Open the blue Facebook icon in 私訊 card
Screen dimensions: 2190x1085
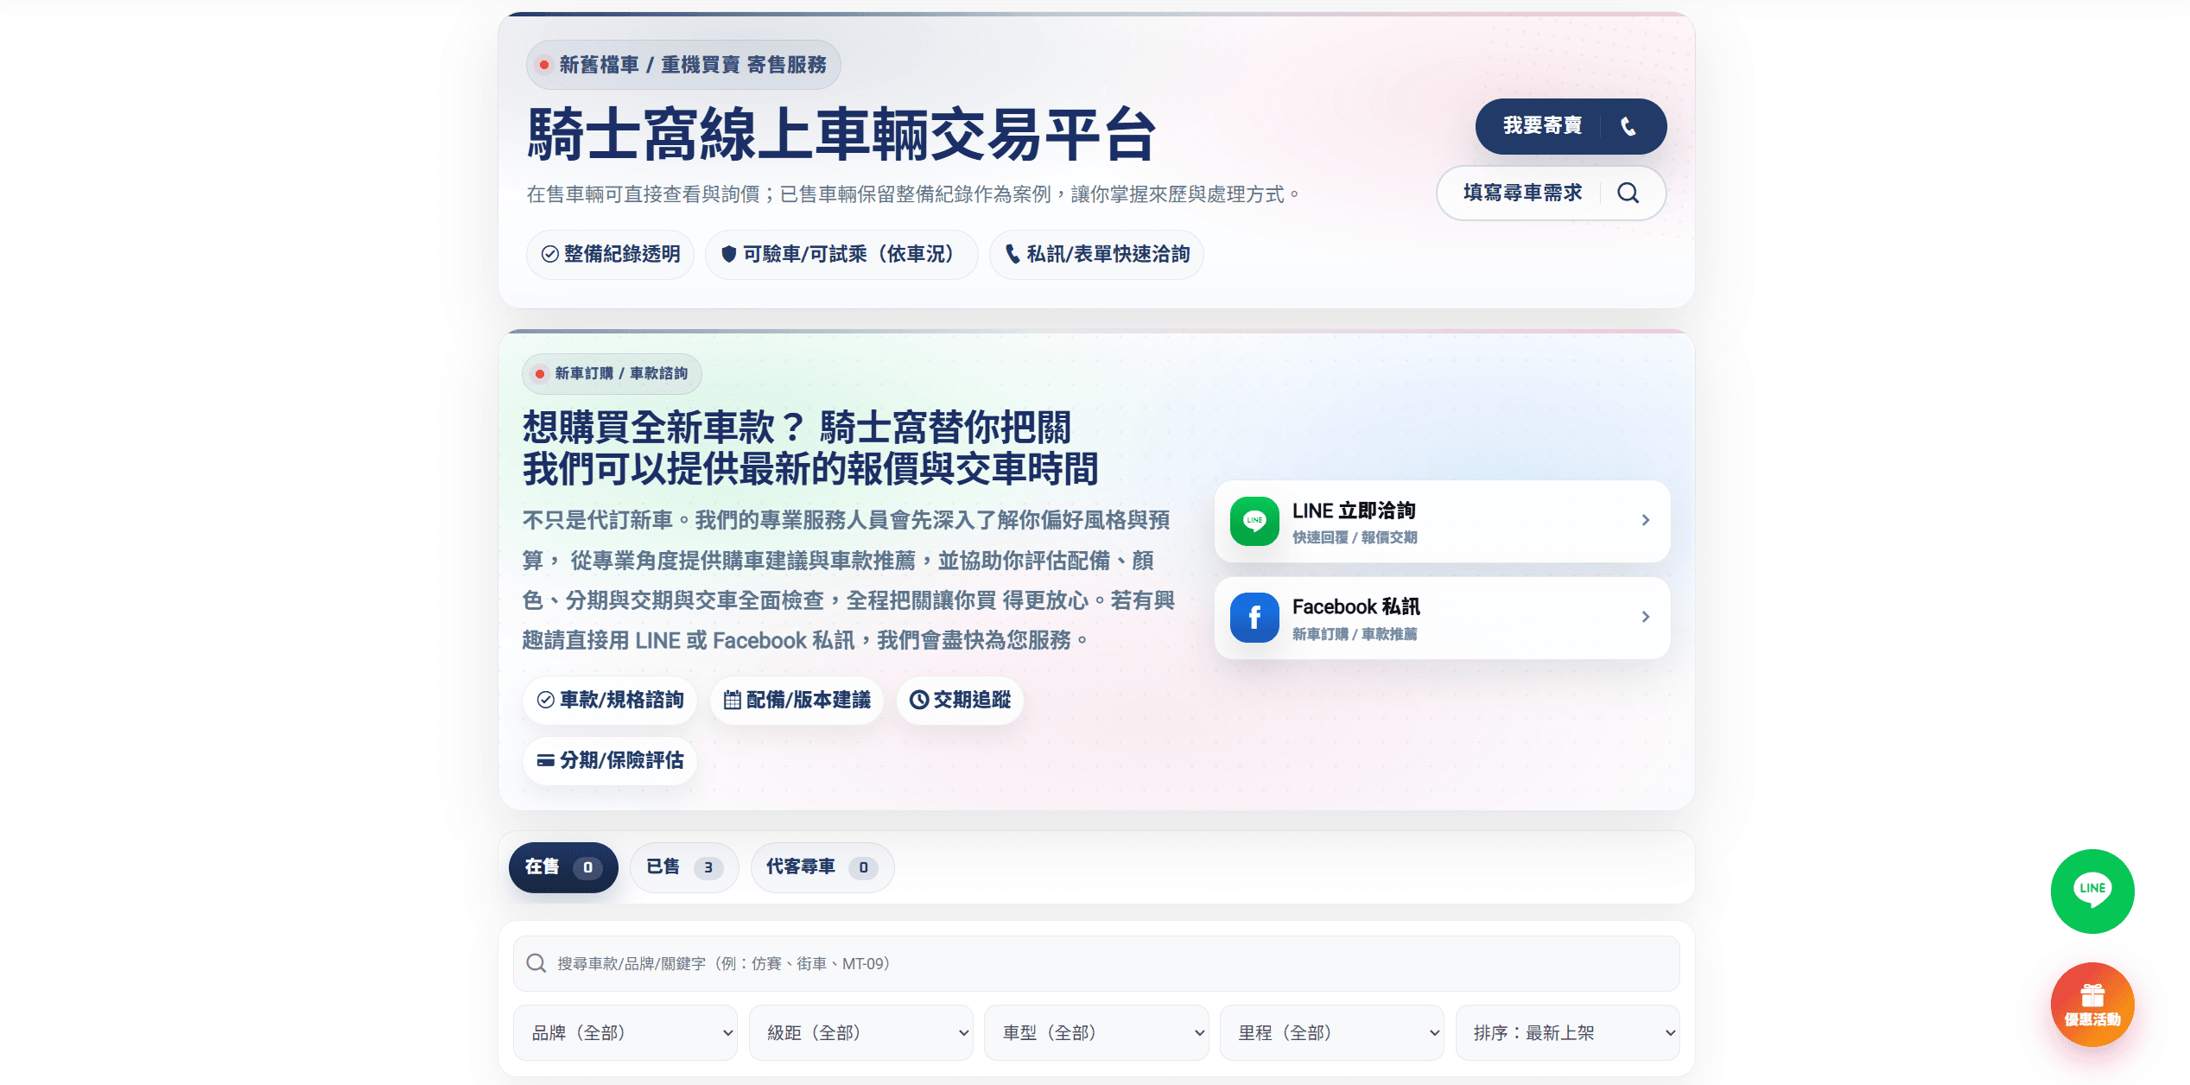(1254, 618)
